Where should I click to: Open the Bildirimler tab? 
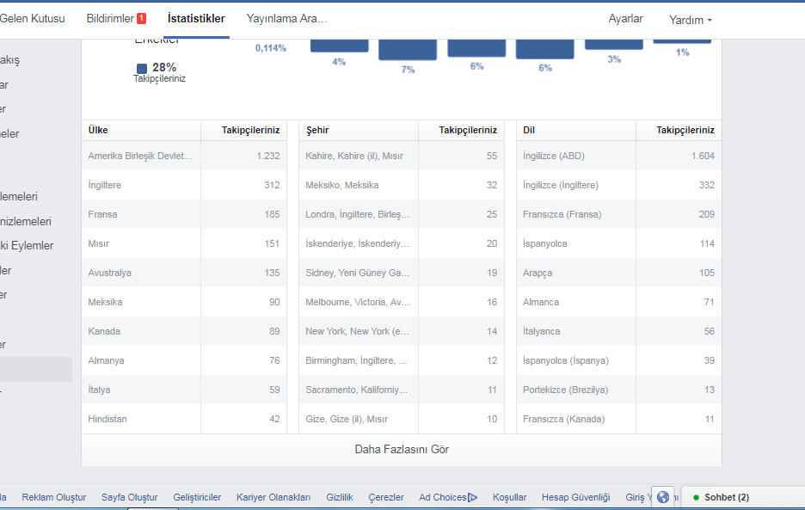tap(116, 18)
